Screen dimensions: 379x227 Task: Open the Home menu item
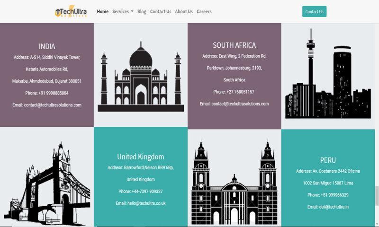tap(102, 11)
